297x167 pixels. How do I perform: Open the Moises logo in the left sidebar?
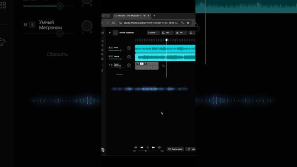pyautogui.click(x=103, y=33)
